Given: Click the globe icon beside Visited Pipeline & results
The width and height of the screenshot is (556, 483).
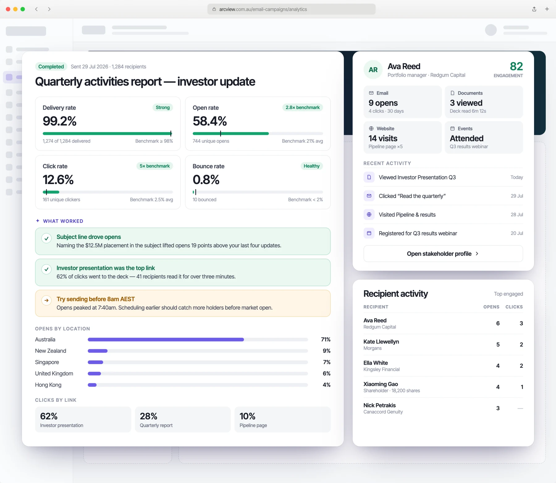Looking at the screenshot, I should (369, 214).
